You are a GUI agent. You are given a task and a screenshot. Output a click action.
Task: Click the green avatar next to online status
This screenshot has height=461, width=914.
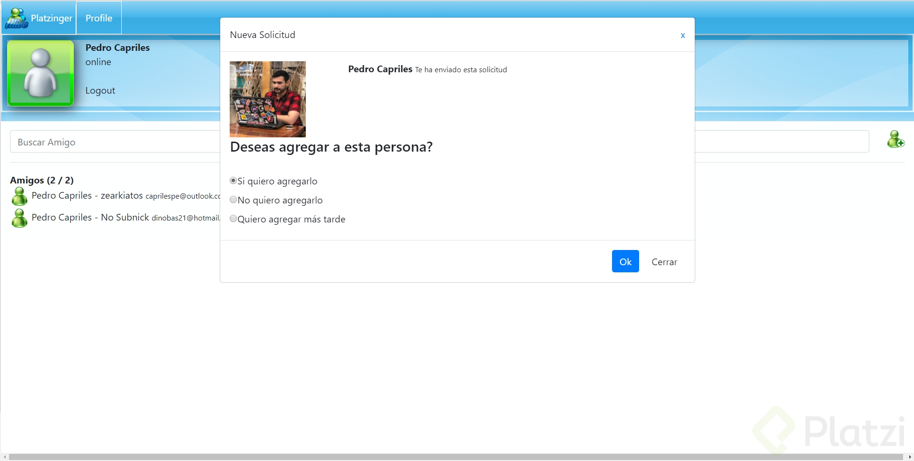pos(40,72)
